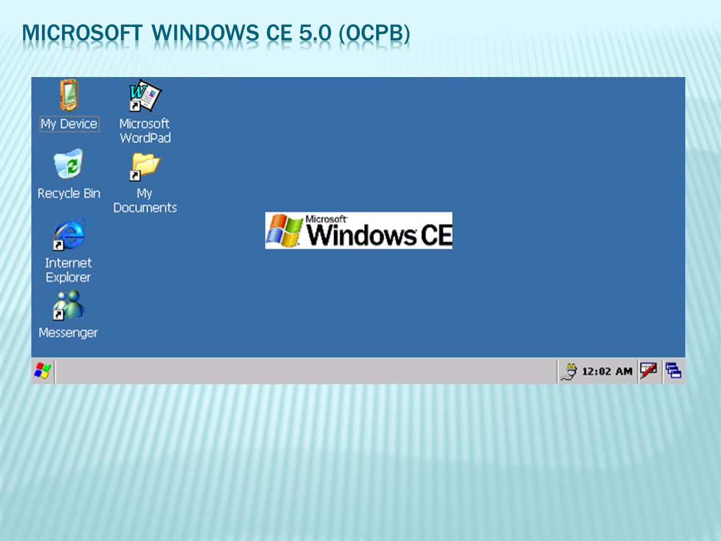Open Microsoft WordPad shortcut icon
Viewport: 721px width, 541px height.
click(145, 95)
